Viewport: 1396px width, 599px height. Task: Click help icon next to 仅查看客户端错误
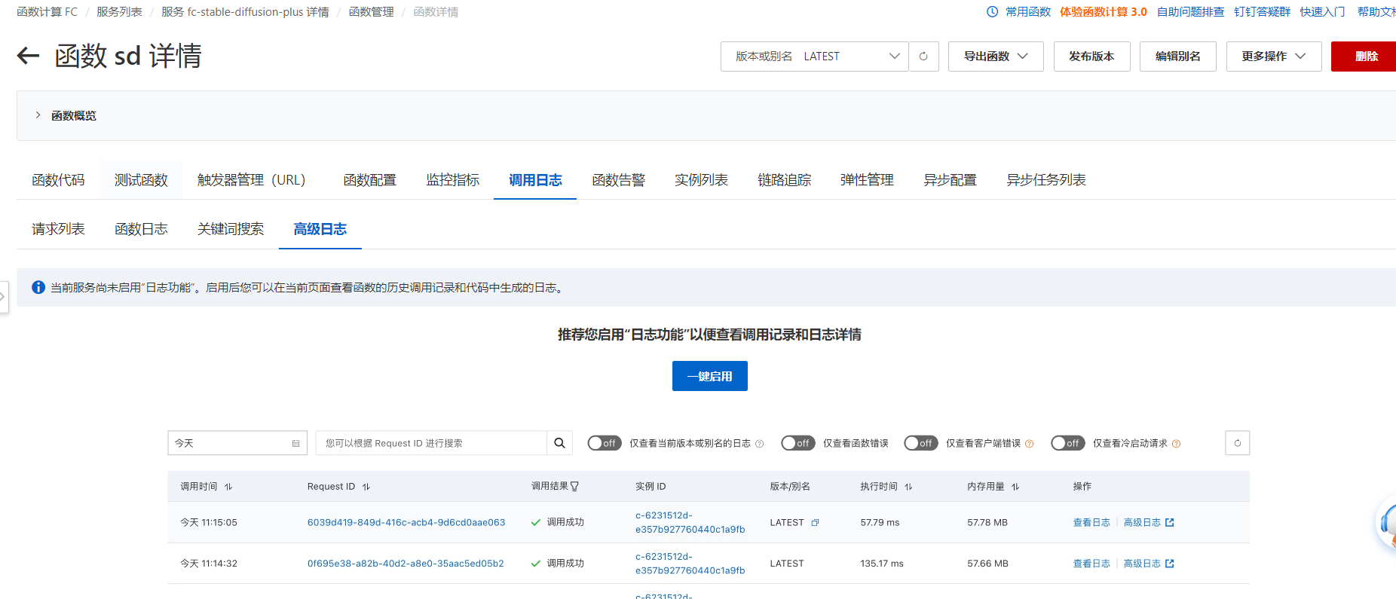coord(1030,444)
